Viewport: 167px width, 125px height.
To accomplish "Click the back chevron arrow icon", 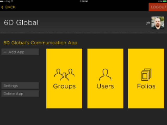I will 2,7.
